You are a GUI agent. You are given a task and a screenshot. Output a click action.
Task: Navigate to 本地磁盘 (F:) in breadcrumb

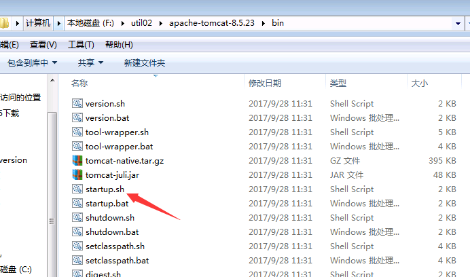pyautogui.click(x=90, y=23)
